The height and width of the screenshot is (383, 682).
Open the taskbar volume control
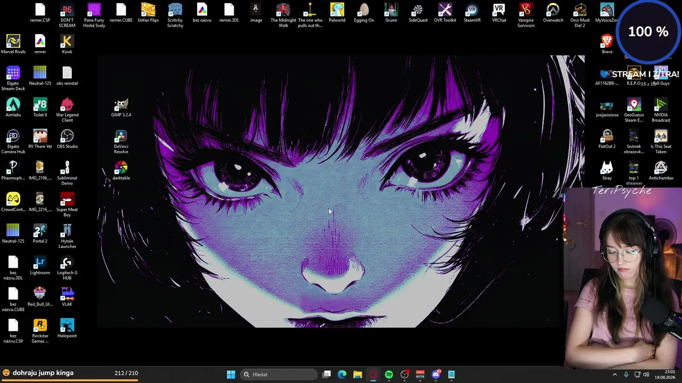[x=646, y=374]
